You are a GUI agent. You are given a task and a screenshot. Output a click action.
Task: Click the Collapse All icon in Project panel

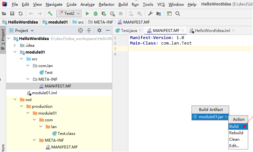(x=89, y=30)
